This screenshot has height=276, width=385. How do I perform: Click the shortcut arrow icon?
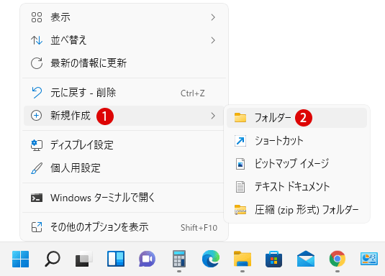(240, 141)
